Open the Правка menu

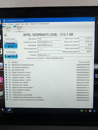tap(11, 24)
